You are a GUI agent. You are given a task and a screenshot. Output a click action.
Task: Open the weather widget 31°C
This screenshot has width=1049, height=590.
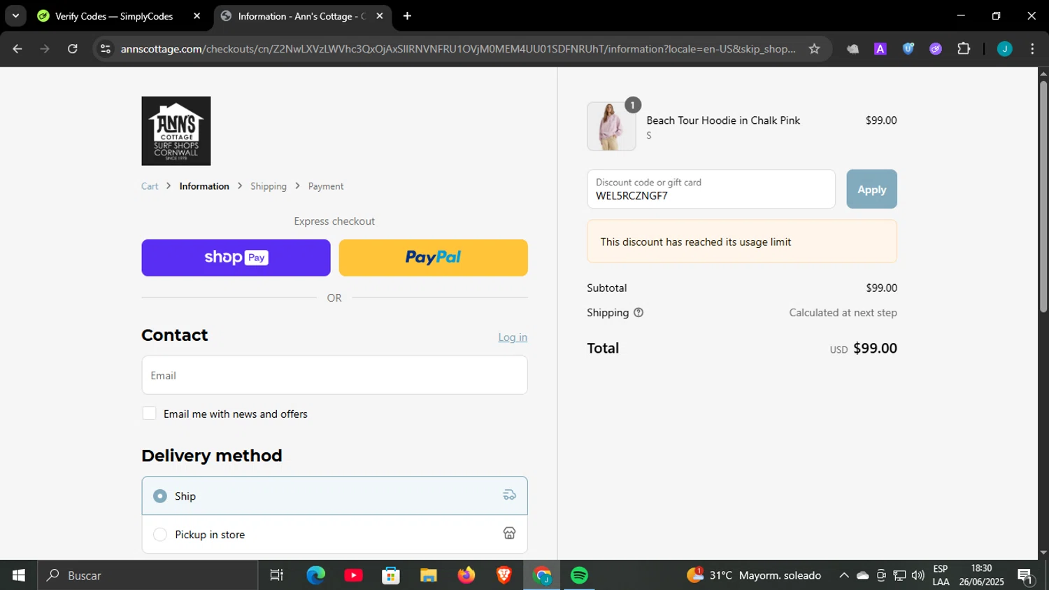[x=754, y=575]
